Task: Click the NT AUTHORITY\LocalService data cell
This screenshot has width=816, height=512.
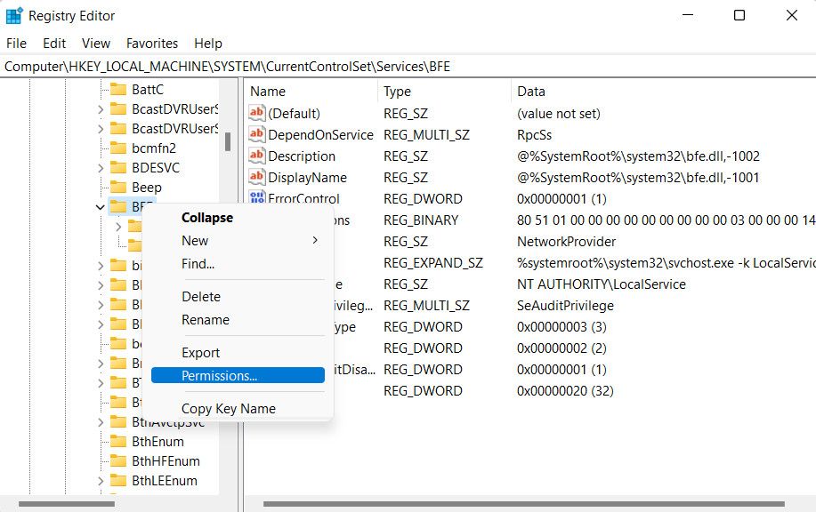Action: pyautogui.click(x=602, y=284)
